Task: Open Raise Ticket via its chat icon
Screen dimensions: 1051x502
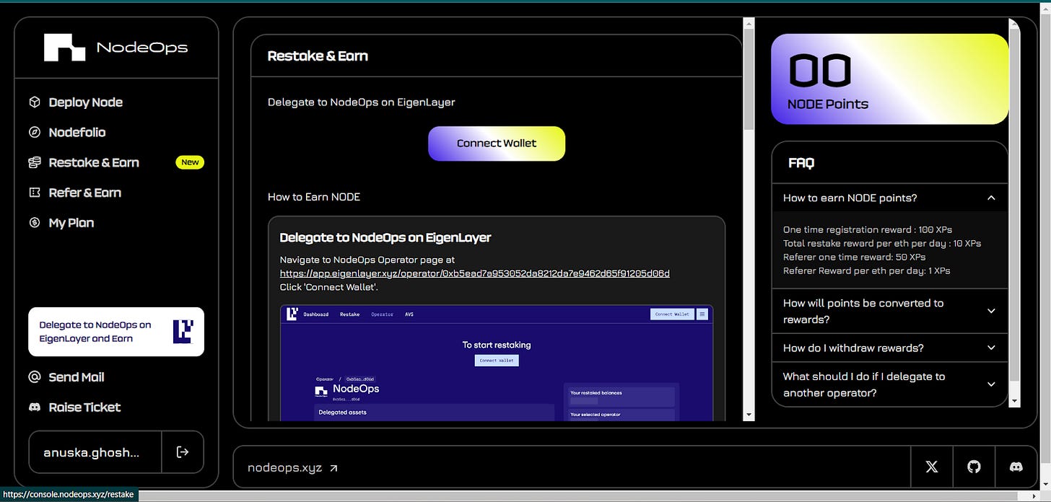Action: coord(35,407)
